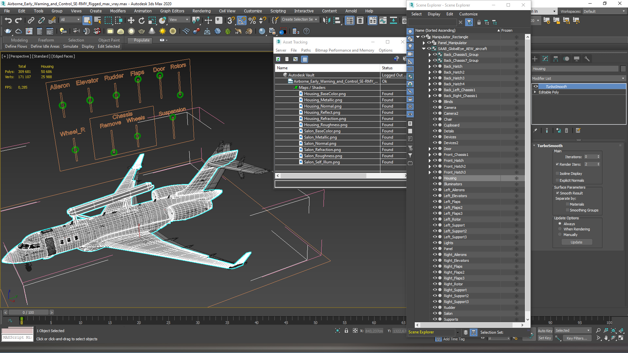Open the Modifier List dropdown

pyautogui.click(x=578, y=78)
